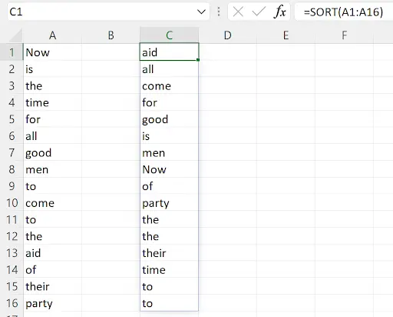Click cell C2 containing all
Image resolution: width=393 pixels, height=317 pixels.
(169, 68)
